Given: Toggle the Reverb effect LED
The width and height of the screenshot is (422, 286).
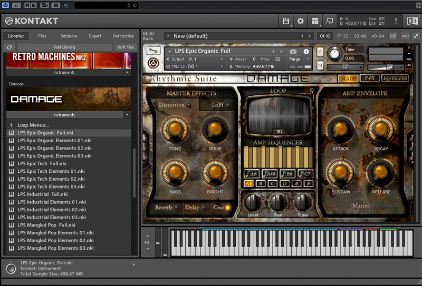Looking at the screenshot, I should tap(176, 208).
